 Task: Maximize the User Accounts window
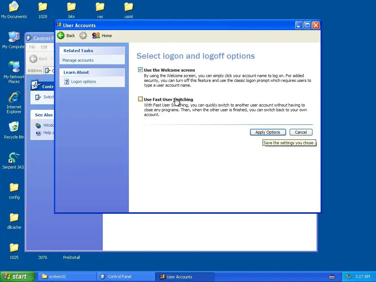coord(307,25)
